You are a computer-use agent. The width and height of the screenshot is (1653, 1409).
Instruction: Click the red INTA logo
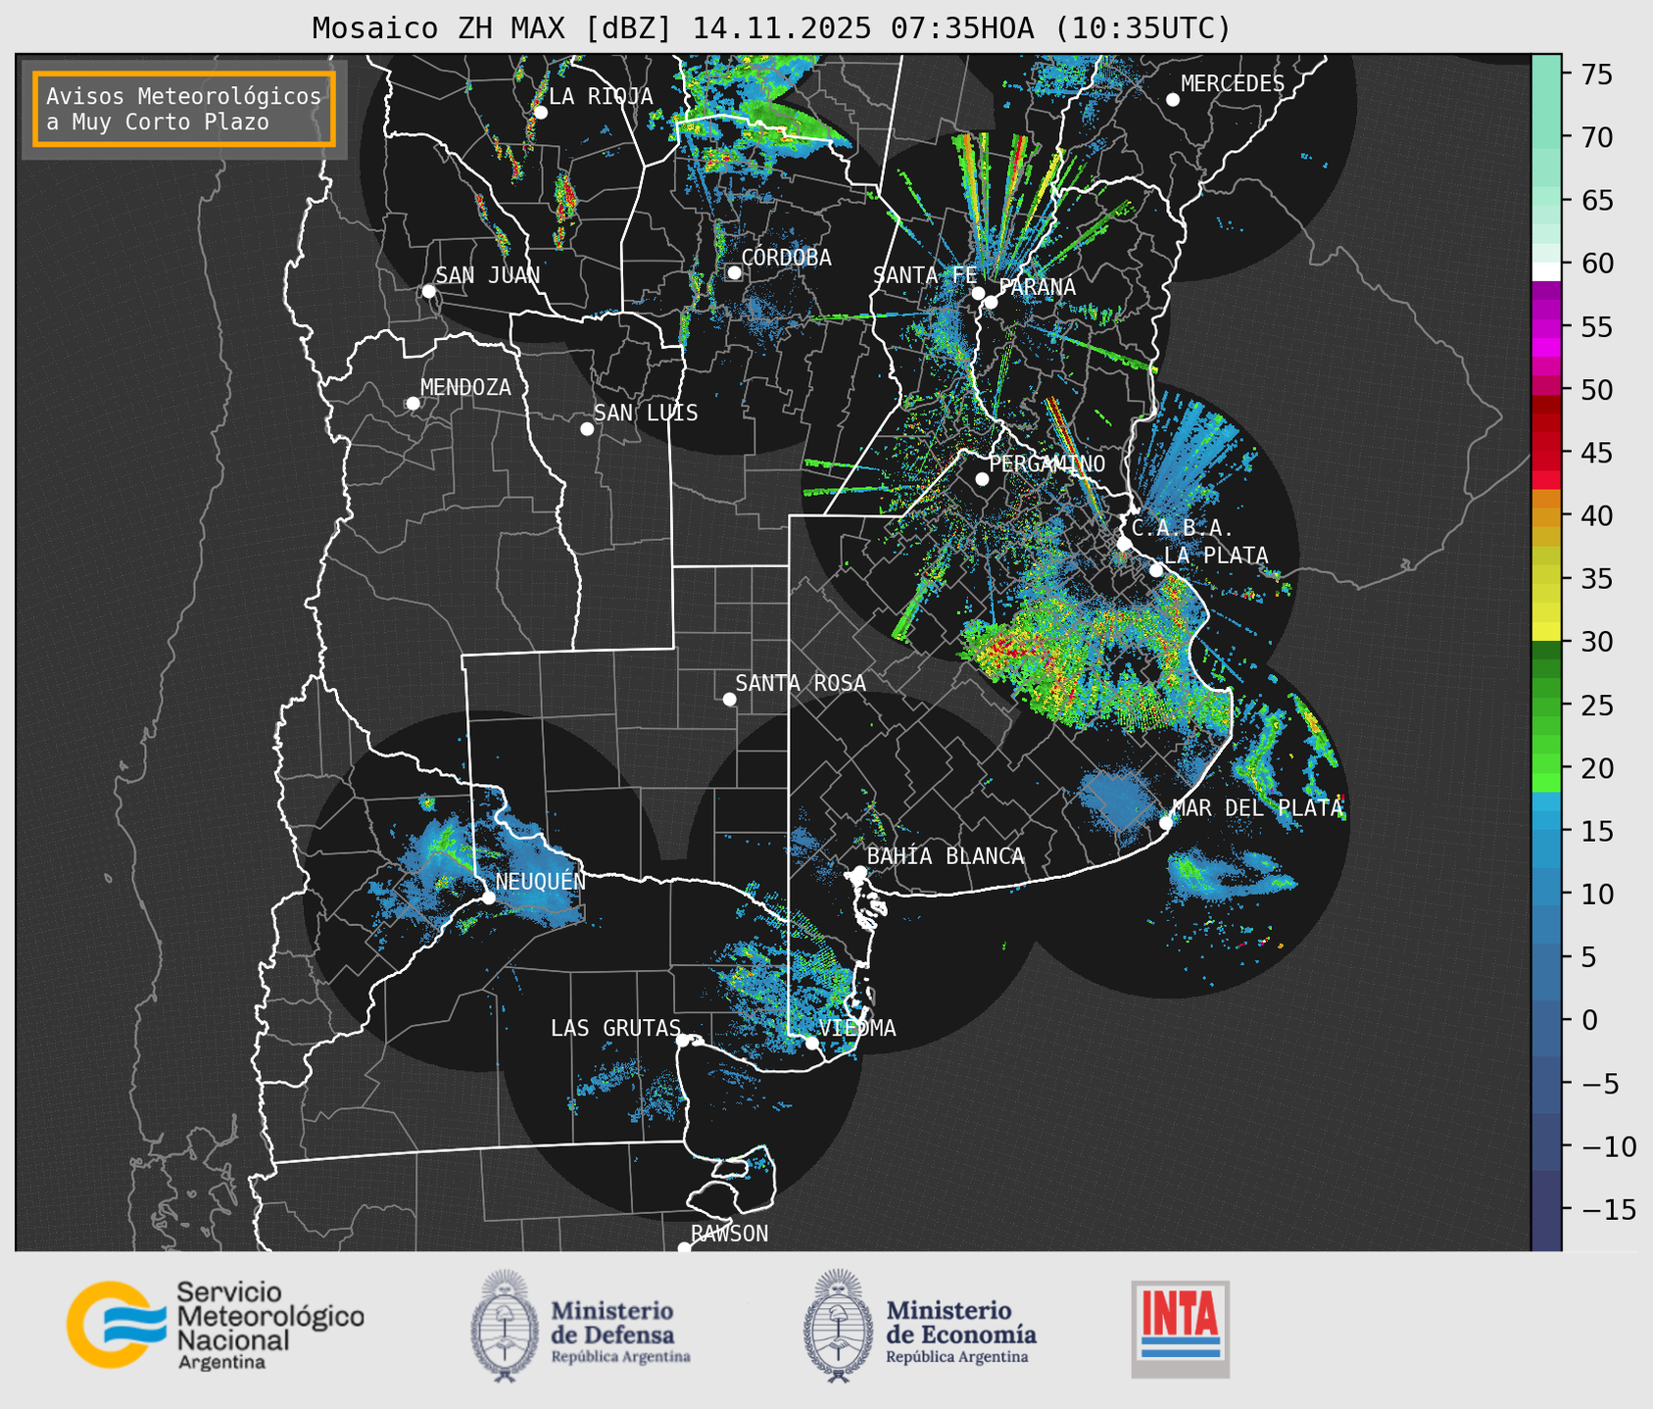tap(1180, 1328)
